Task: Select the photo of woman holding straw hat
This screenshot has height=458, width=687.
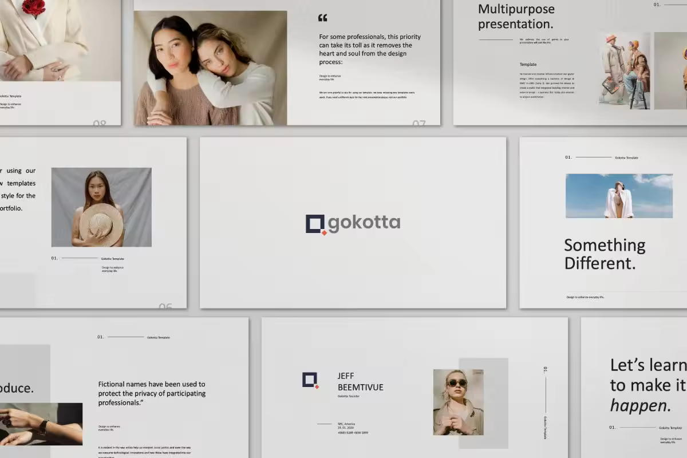Action: click(101, 207)
